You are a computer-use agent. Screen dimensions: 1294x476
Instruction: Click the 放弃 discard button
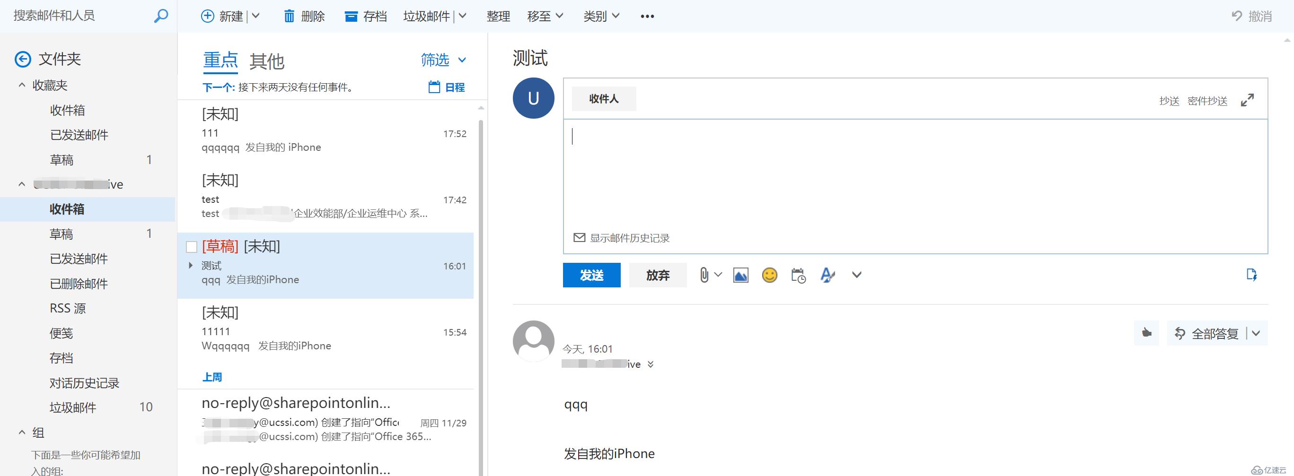tap(658, 275)
